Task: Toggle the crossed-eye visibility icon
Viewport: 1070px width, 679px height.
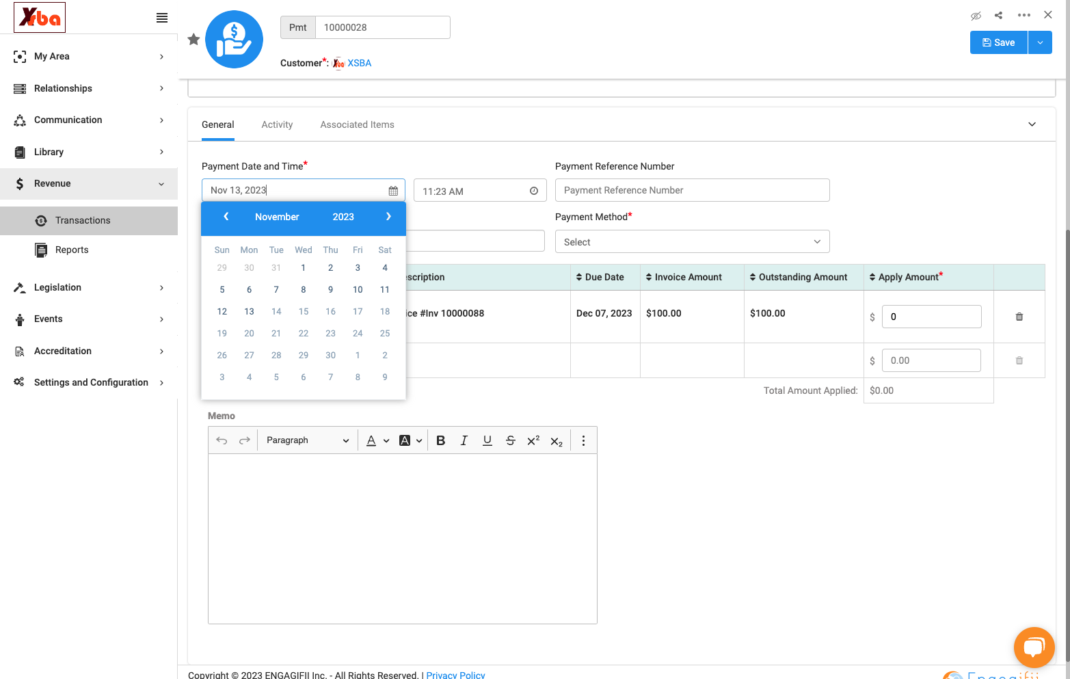Action: 976,15
